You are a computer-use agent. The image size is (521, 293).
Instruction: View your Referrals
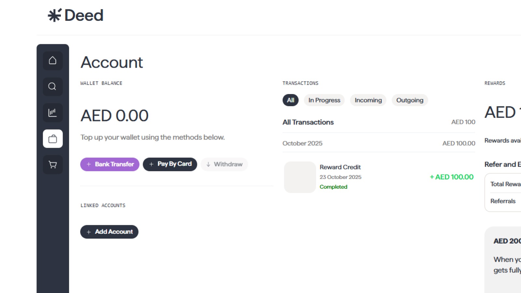click(502, 201)
